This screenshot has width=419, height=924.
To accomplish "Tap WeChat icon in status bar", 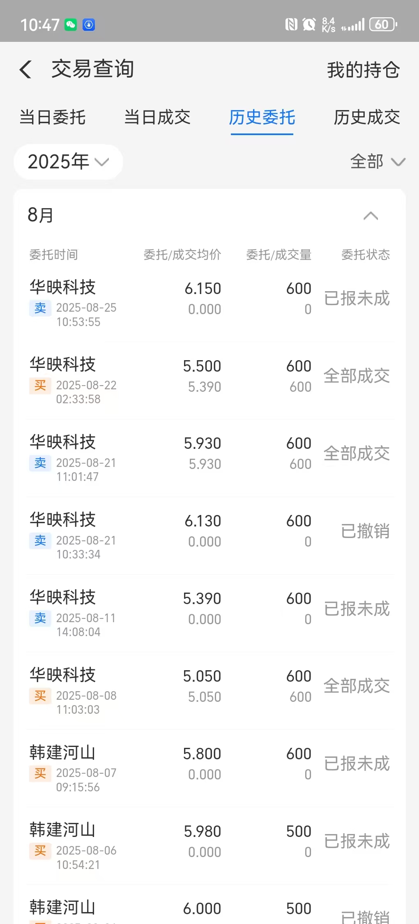I will [71, 25].
